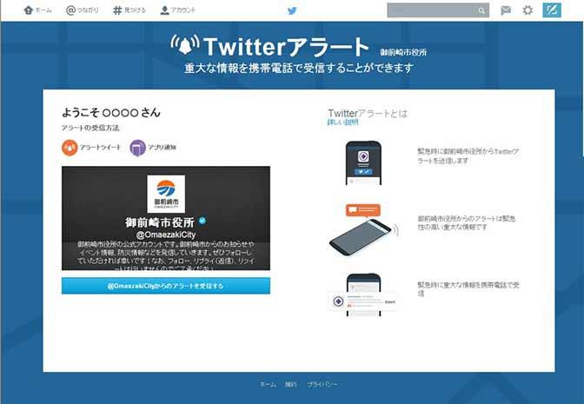Image resolution: width=584 pixels, height=404 pixels.
Task: Click phone with alert notification illustration
Action: click(x=363, y=295)
